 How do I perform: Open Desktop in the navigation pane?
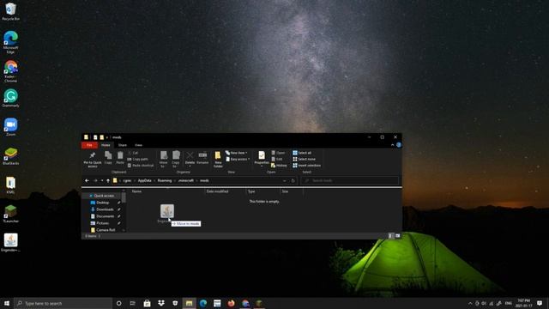tap(102, 203)
